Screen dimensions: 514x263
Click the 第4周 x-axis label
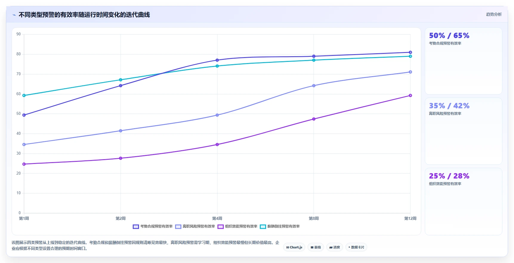click(217, 218)
